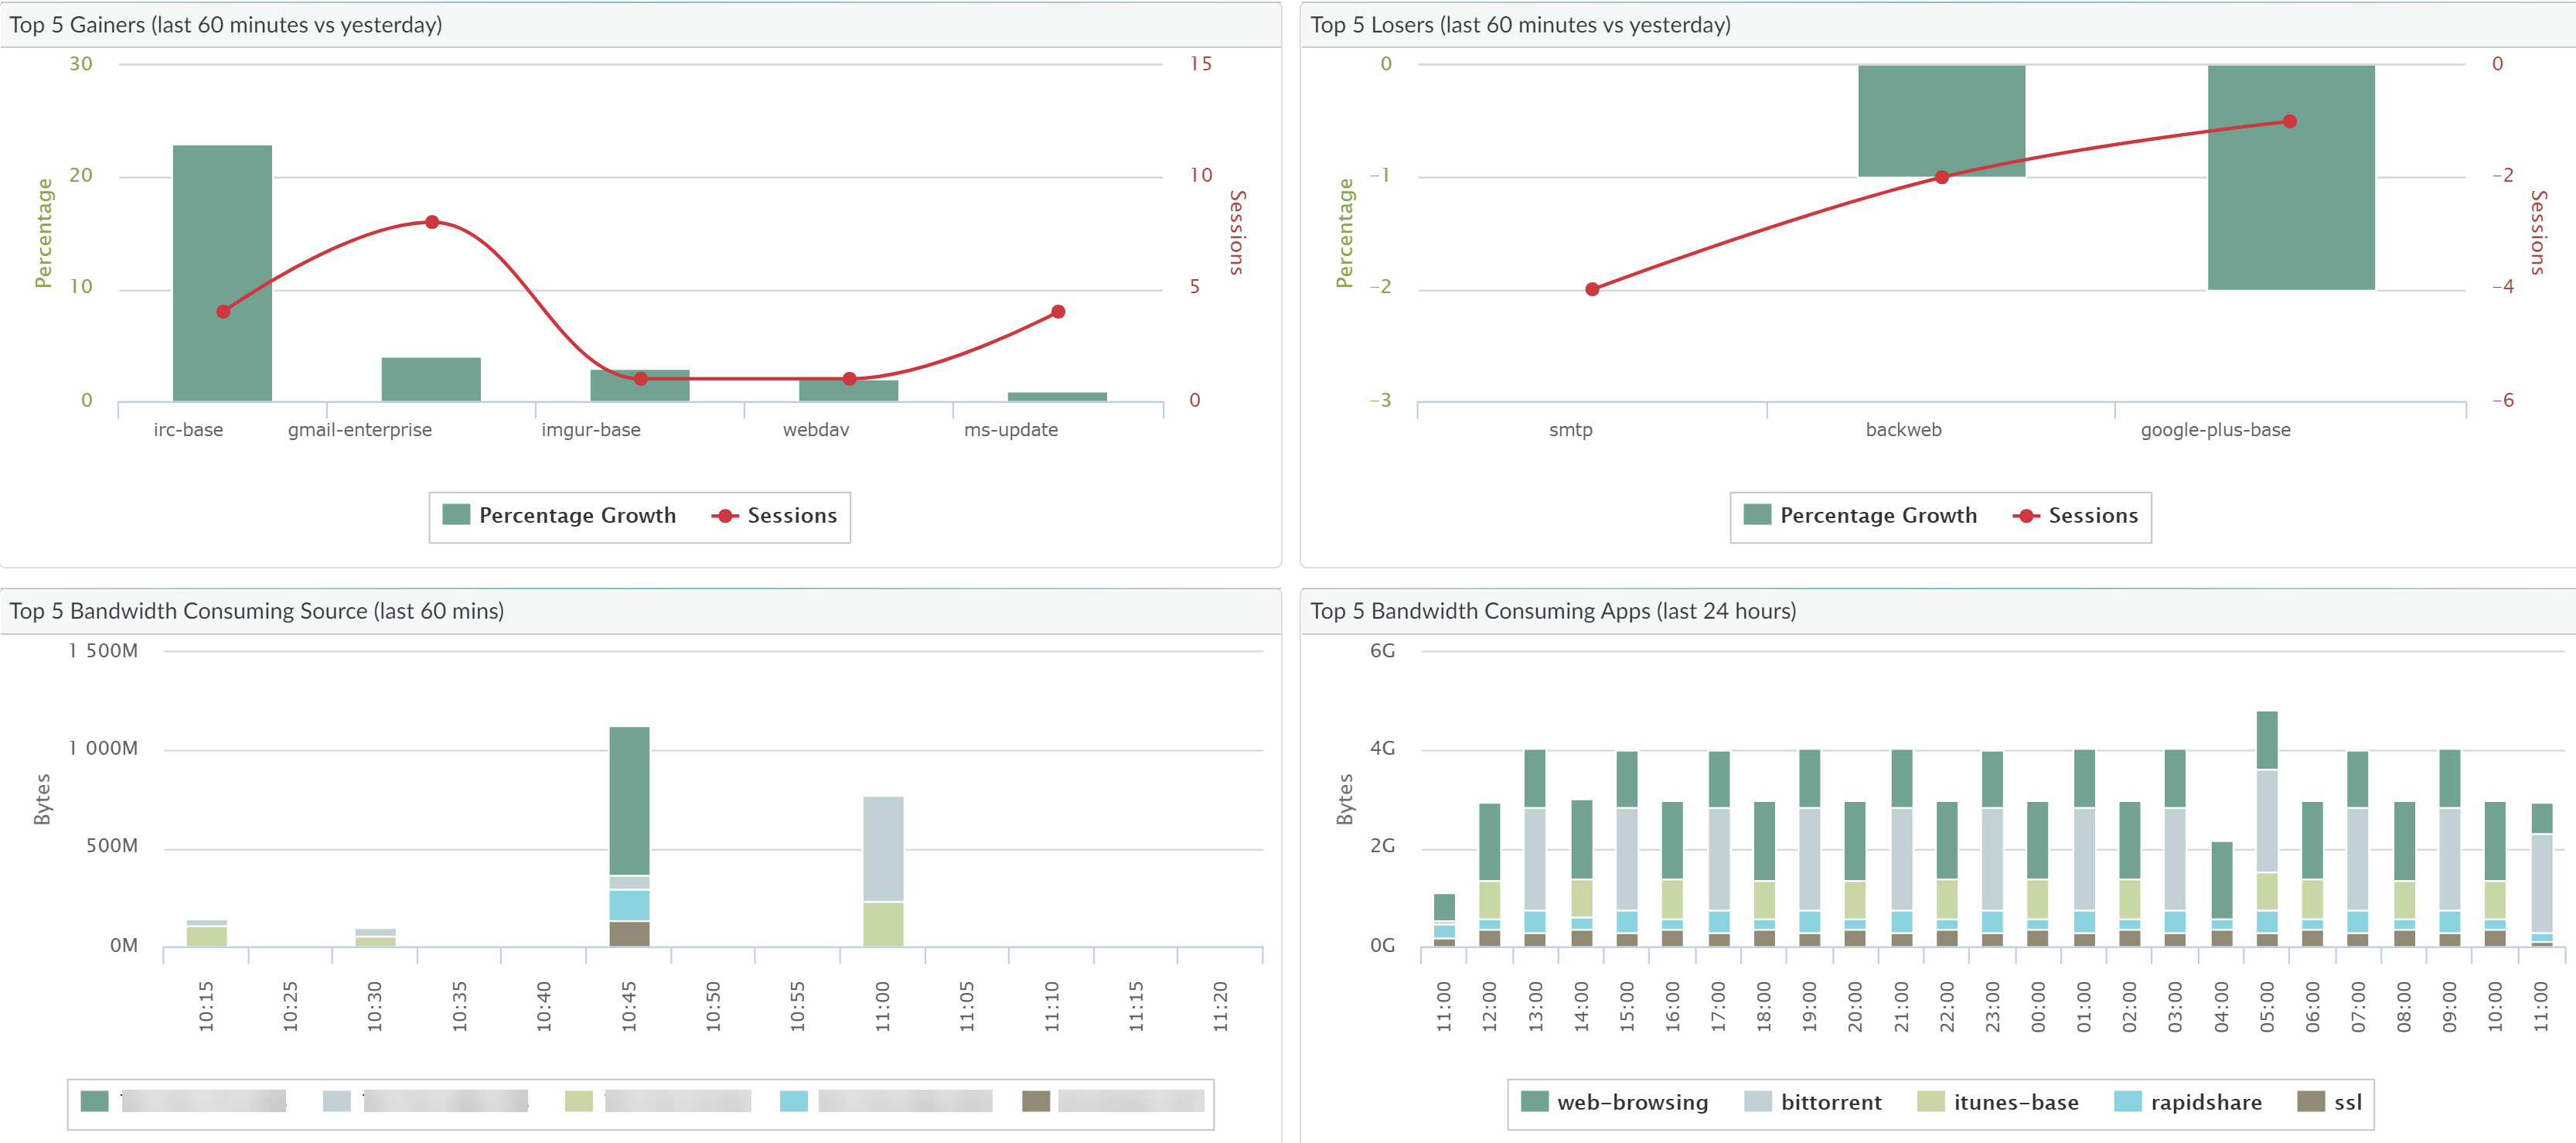Screen dimensions: 2576x1143
Task: Click the first green swatch in Source legend
Action: pos(94,1101)
